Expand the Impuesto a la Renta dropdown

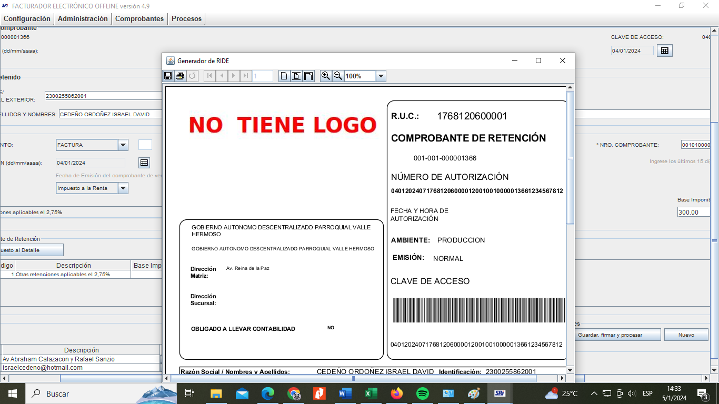[x=123, y=188]
